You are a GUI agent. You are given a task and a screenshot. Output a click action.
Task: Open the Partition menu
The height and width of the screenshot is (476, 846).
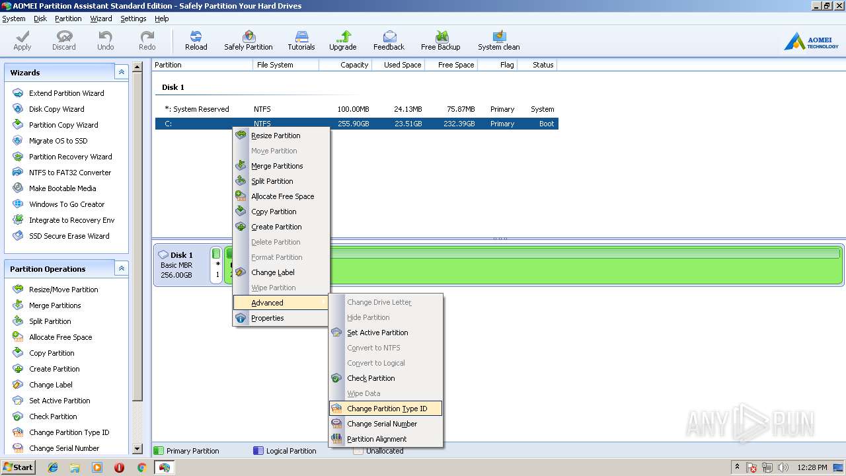click(68, 19)
